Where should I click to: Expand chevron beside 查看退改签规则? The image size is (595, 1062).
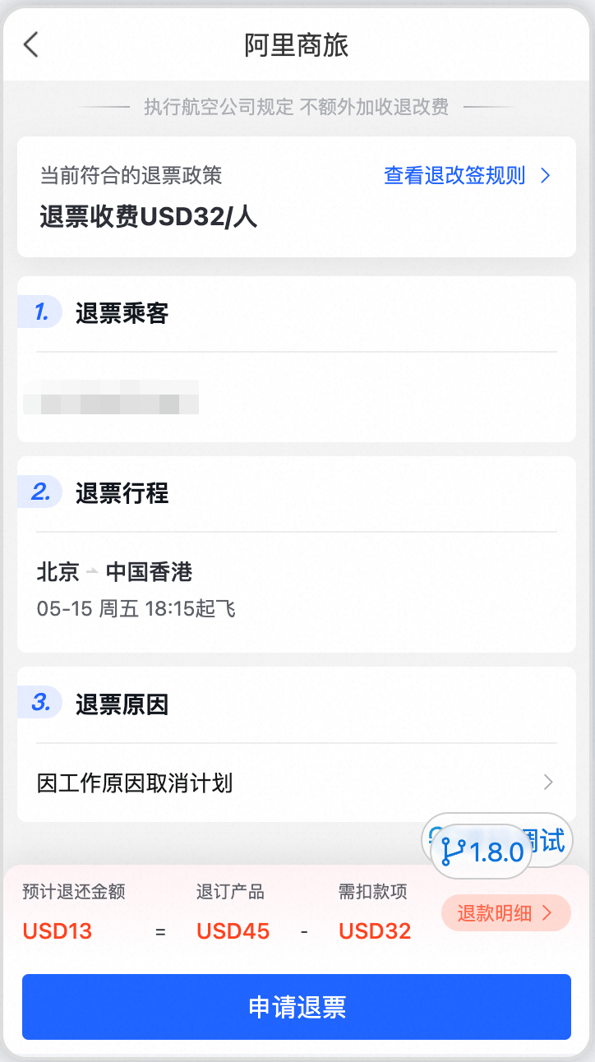[545, 175]
